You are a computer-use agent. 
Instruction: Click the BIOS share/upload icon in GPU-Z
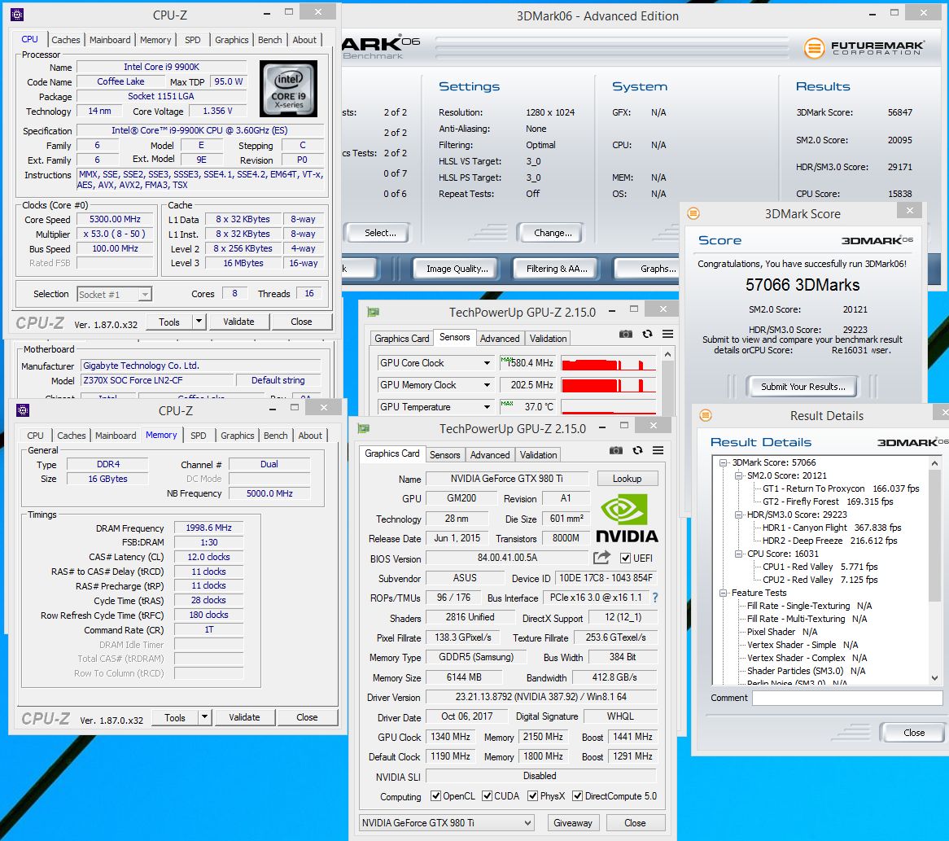click(601, 558)
